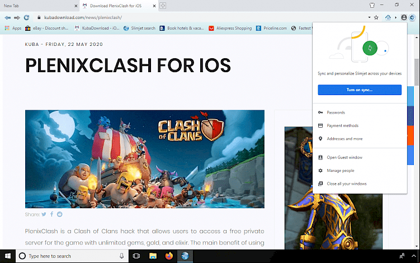420x263 pixels.
Task: Click the location pin icon beside Addresses
Action: (320, 139)
